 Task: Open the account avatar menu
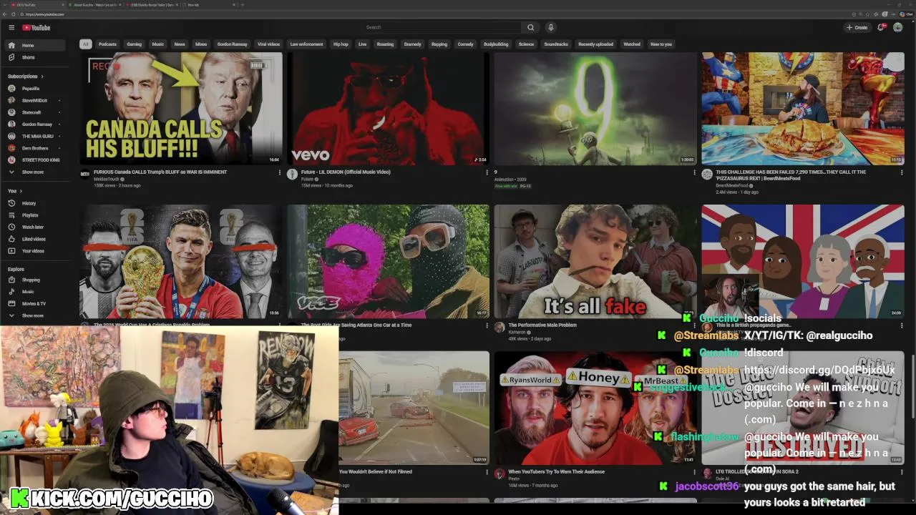click(x=897, y=27)
